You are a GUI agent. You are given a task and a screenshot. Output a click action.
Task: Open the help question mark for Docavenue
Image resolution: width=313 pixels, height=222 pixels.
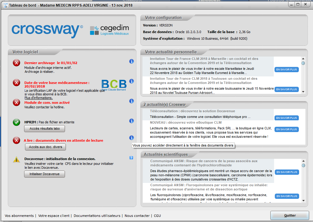pyautogui.click(x=131, y=158)
